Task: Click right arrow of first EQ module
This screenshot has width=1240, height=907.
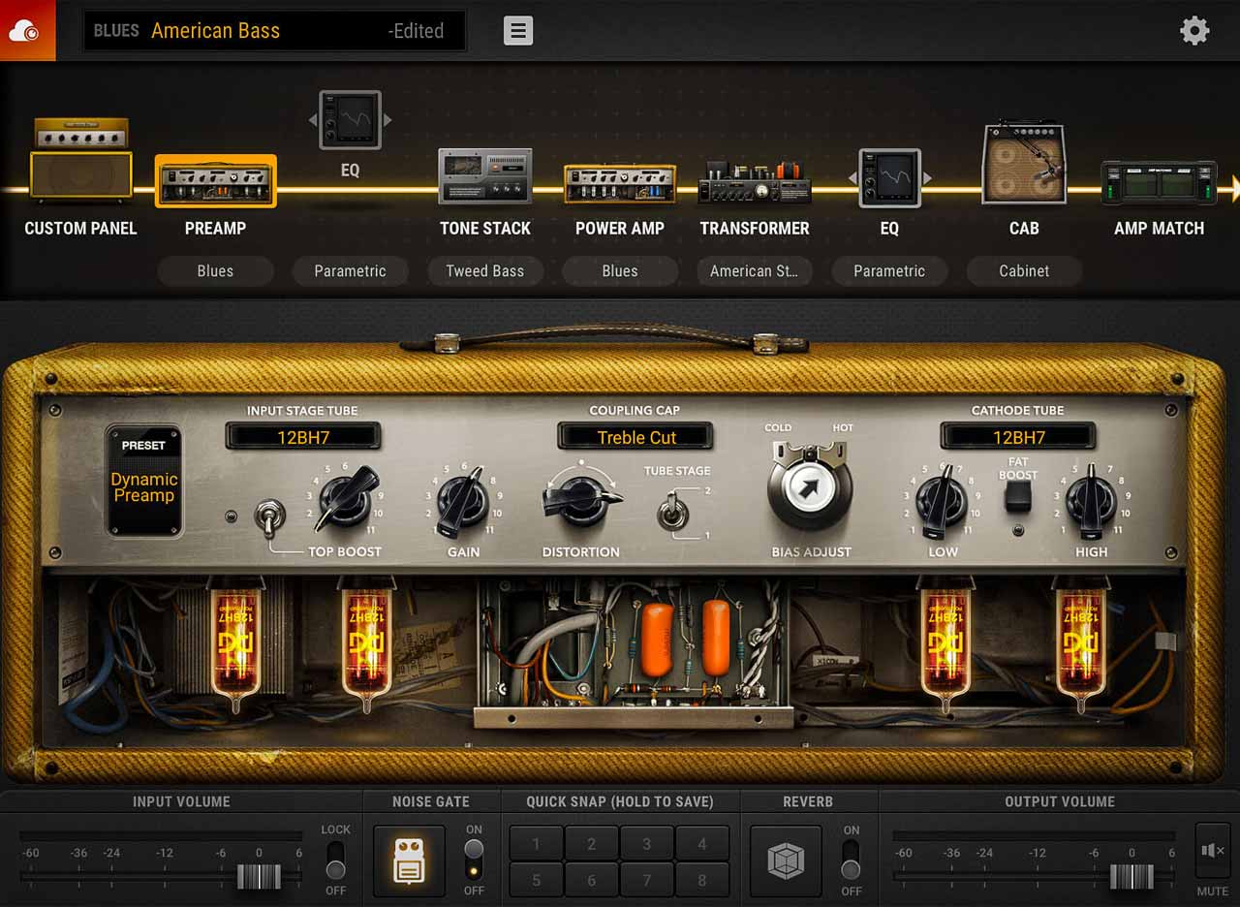Action: click(387, 120)
